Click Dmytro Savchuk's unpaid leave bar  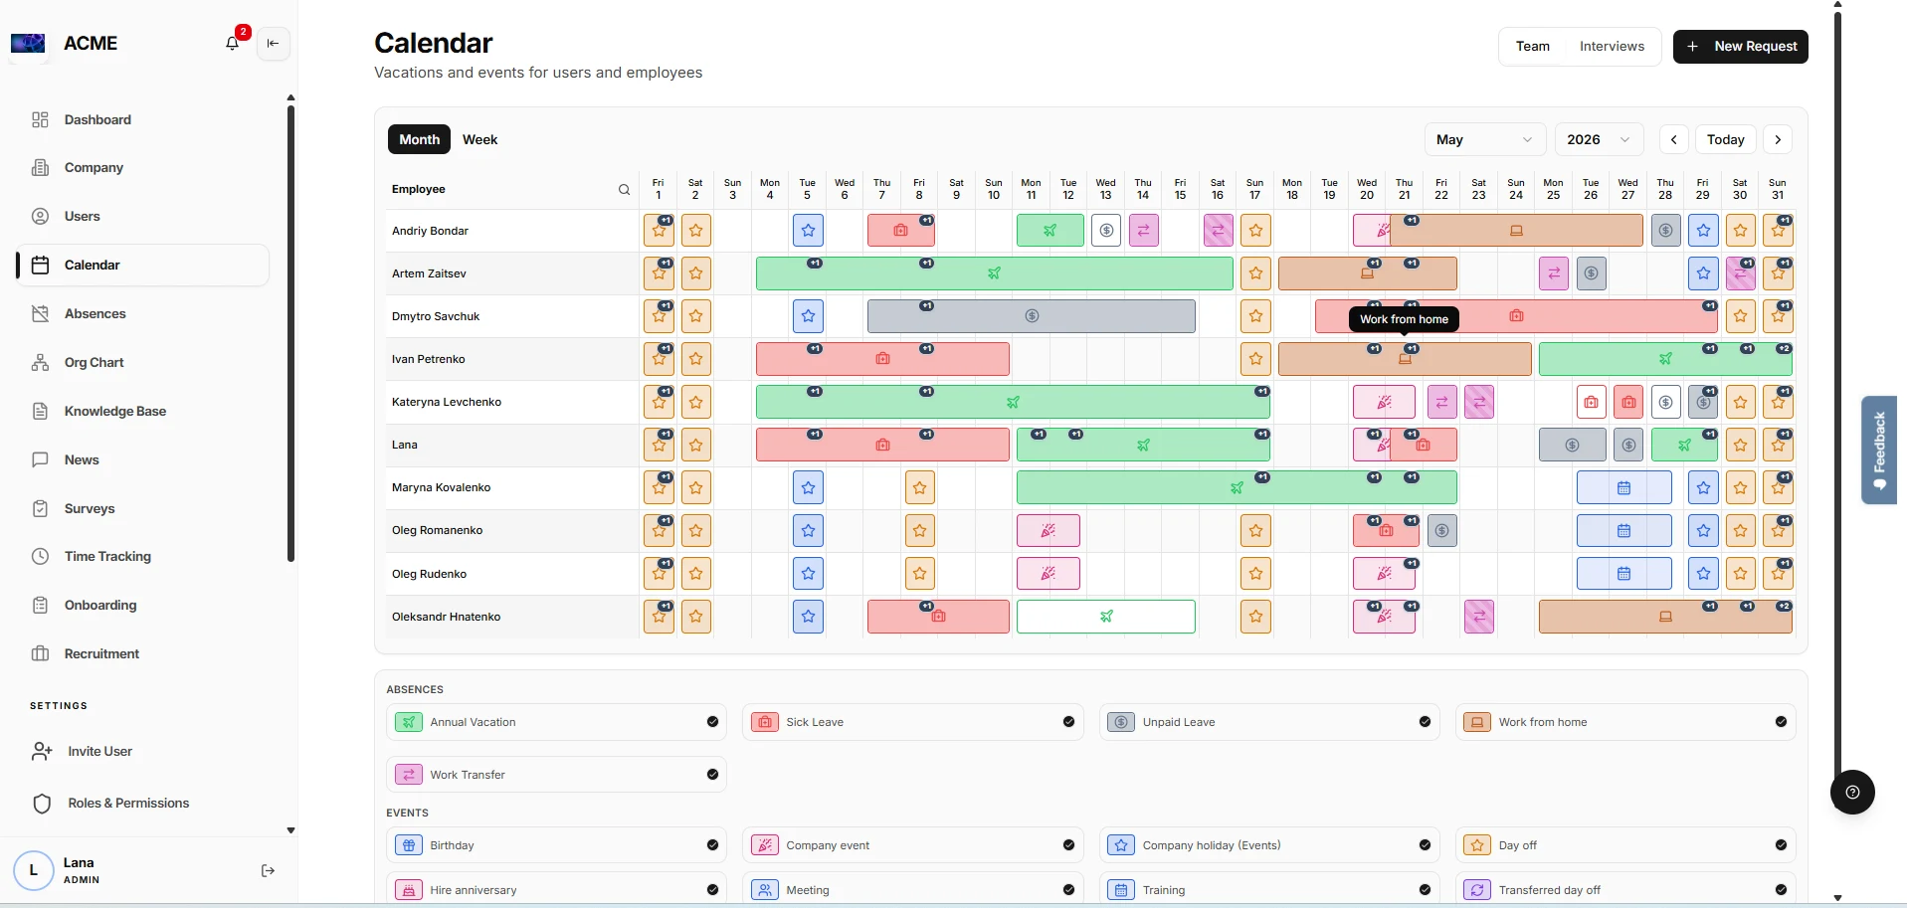[x=1032, y=316]
